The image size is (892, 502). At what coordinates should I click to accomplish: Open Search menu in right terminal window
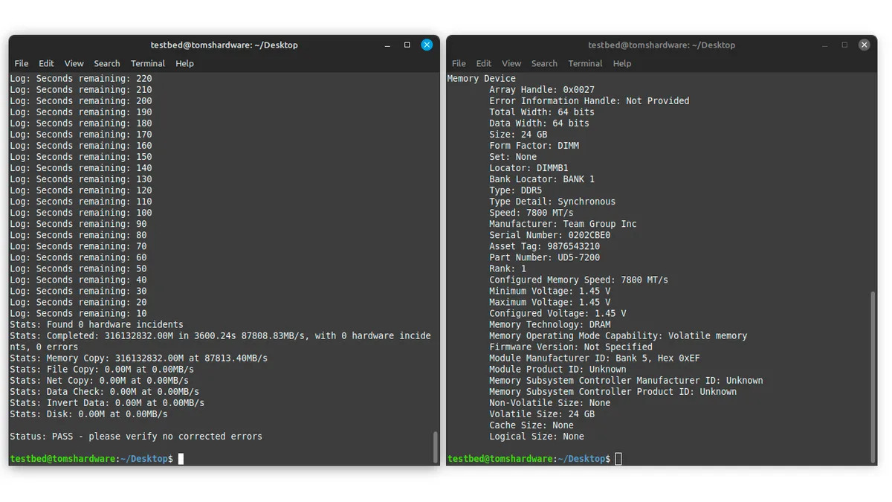click(x=544, y=64)
